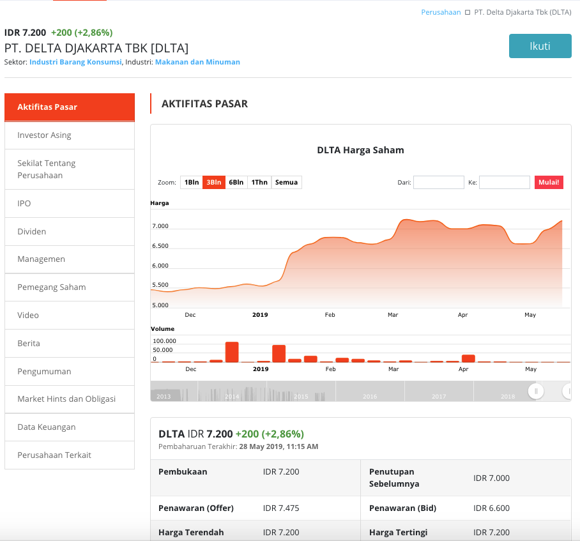Click the red Mulai! button

pos(549,182)
